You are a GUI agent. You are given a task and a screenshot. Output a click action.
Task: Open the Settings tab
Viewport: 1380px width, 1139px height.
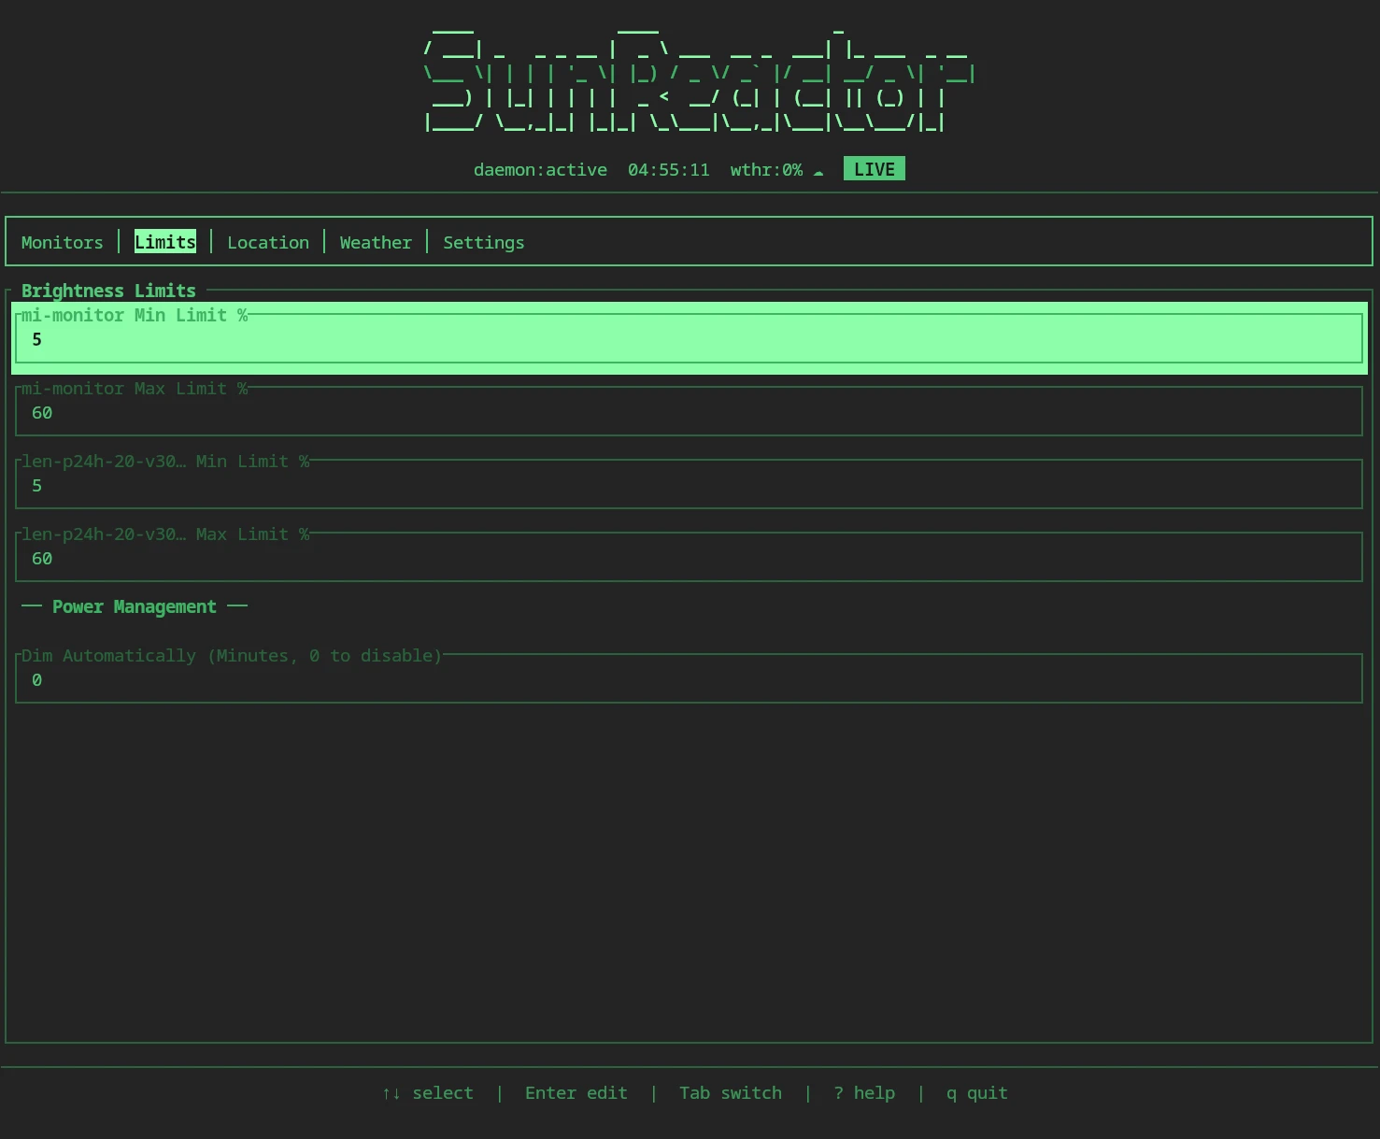pos(484,242)
